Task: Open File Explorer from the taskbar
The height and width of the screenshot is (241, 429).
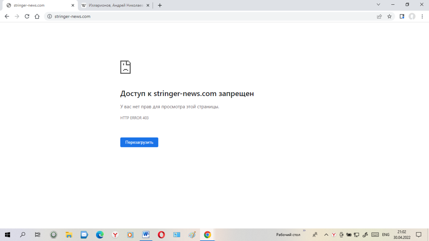Action: coord(69,235)
